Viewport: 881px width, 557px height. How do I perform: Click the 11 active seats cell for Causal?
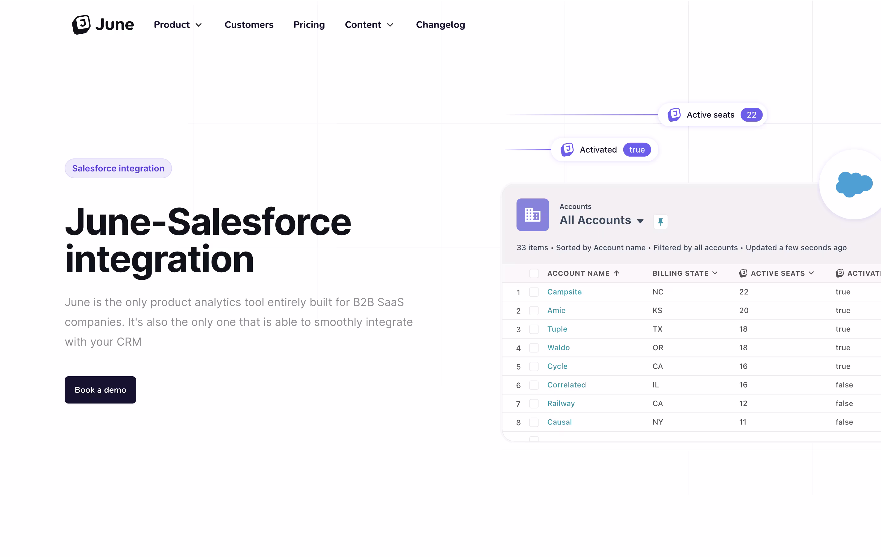tap(743, 422)
